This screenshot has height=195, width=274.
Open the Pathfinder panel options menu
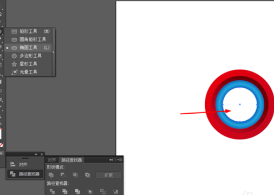[x=120, y=159]
